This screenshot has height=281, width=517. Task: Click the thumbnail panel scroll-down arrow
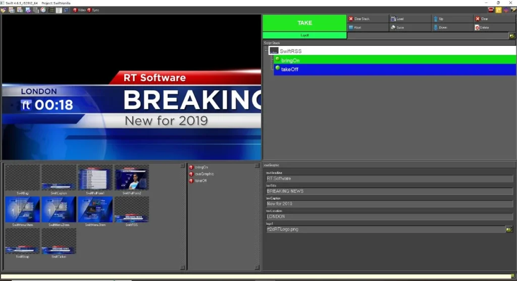[x=183, y=267]
